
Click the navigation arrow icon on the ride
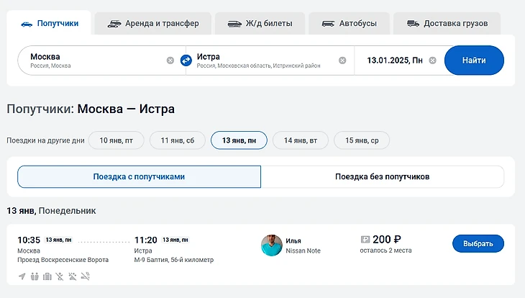22,276
